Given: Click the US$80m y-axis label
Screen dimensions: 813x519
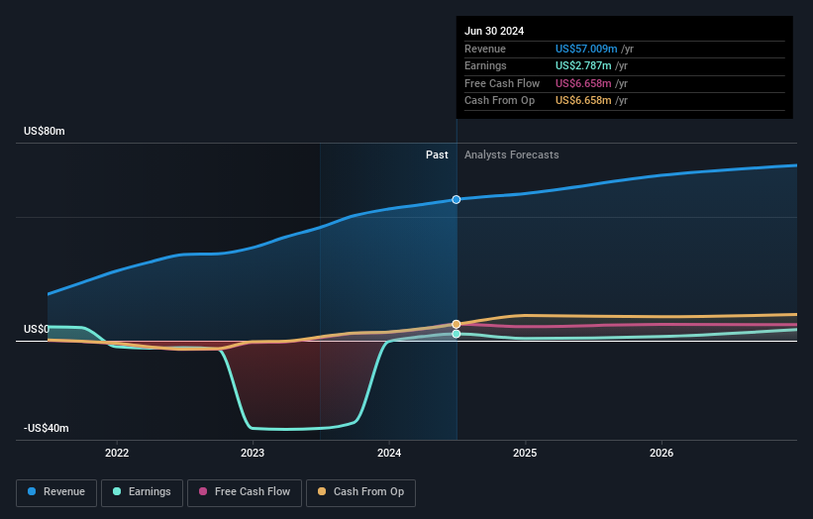Looking at the screenshot, I should [45, 131].
